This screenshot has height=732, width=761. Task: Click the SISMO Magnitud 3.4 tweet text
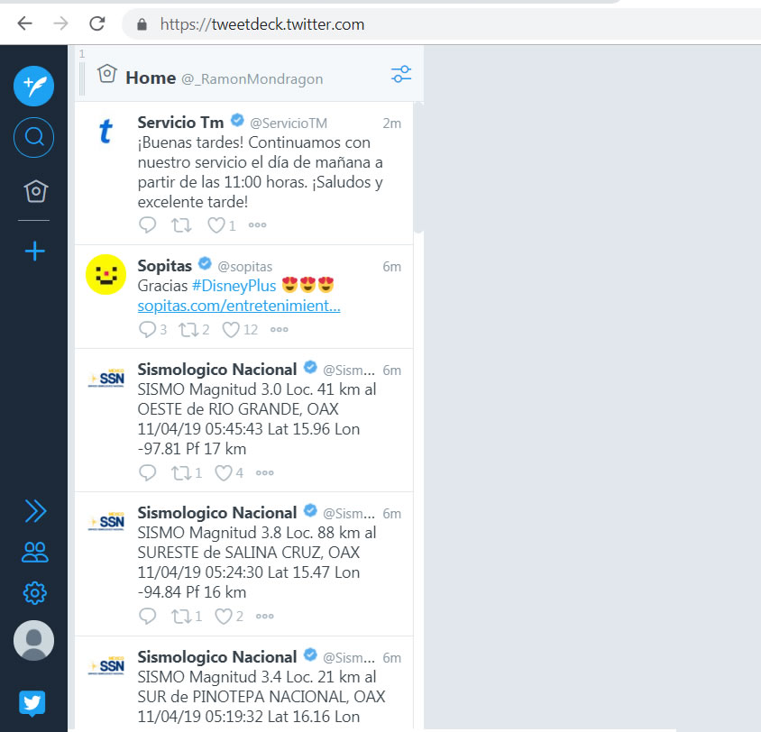pyautogui.click(x=261, y=696)
